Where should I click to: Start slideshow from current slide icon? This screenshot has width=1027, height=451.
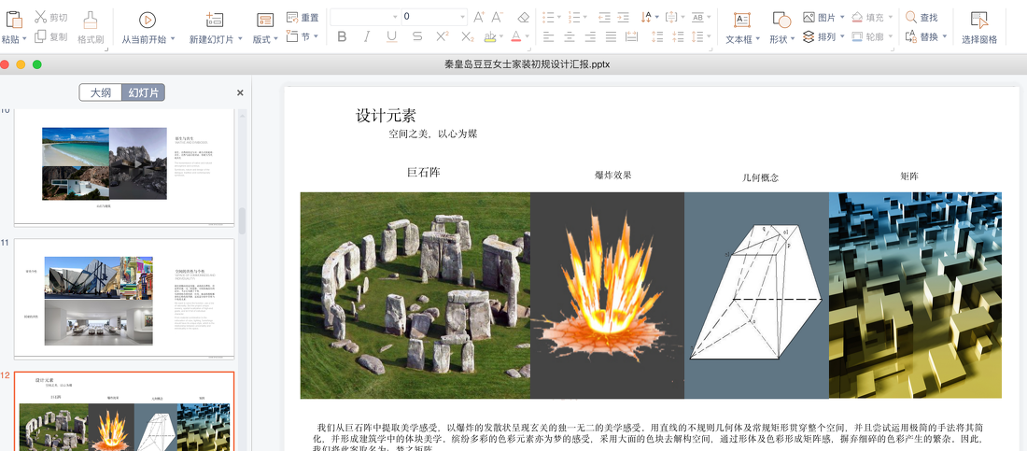tap(148, 20)
